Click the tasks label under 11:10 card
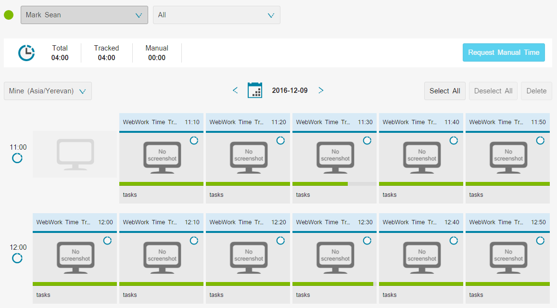Viewport: 557px width, 308px height. tap(130, 195)
